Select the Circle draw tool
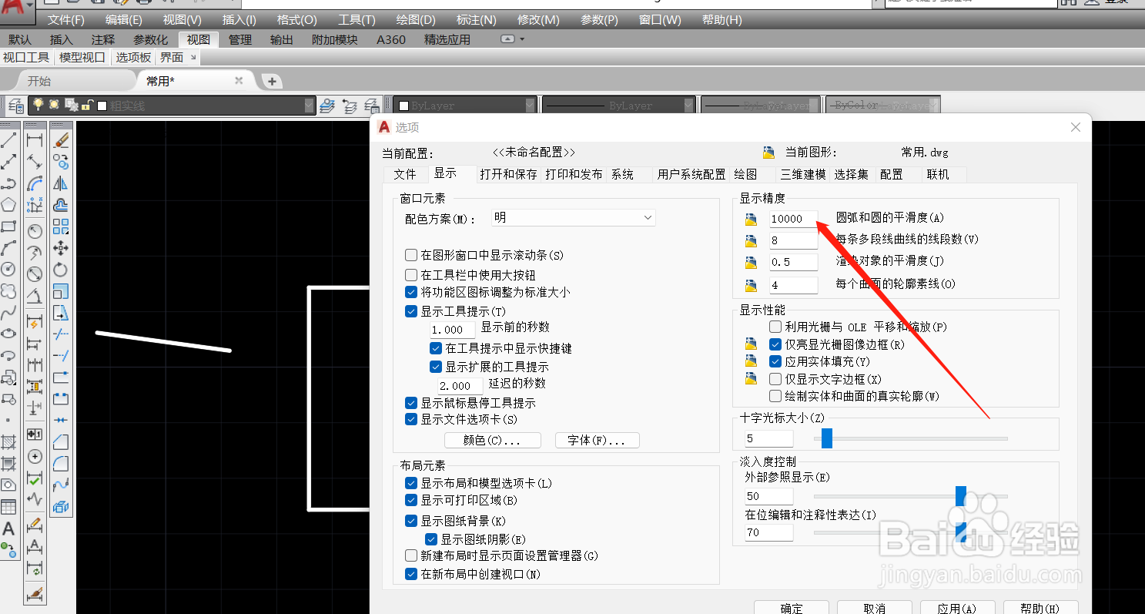This screenshot has width=1145, height=614. click(x=8, y=269)
